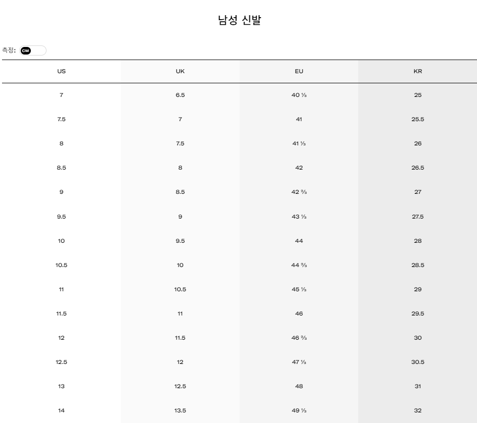This screenshot has width=477, height=423.
Task: Click EU size 48 cell
Action: point(299,386)
